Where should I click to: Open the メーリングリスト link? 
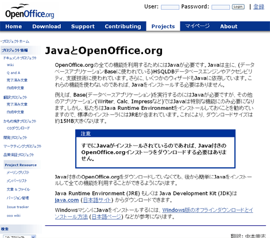18,172
